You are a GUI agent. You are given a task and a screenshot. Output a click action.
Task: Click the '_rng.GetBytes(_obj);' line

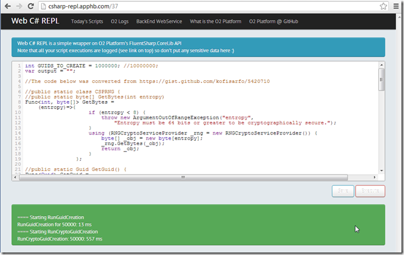pyautogui.click(x=133, y=143)
